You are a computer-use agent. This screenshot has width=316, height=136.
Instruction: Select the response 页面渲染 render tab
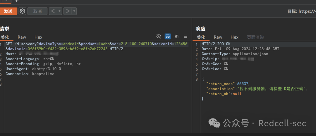coord(255,37)
